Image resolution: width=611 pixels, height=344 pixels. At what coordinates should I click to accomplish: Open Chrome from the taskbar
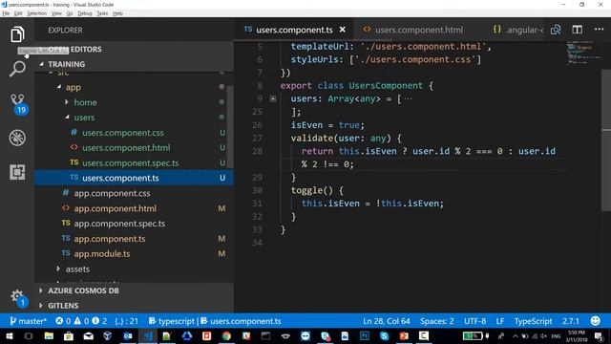pyautogui.click(x=226, y=335)
